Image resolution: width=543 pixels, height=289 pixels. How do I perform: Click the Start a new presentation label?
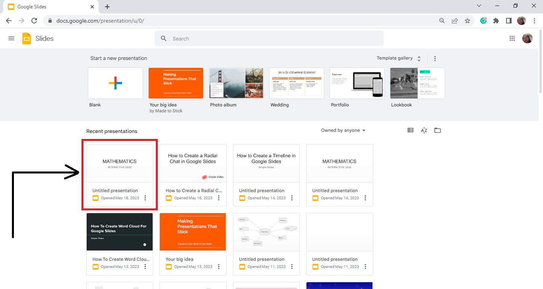pyautogui.click(x=118, y=58)
